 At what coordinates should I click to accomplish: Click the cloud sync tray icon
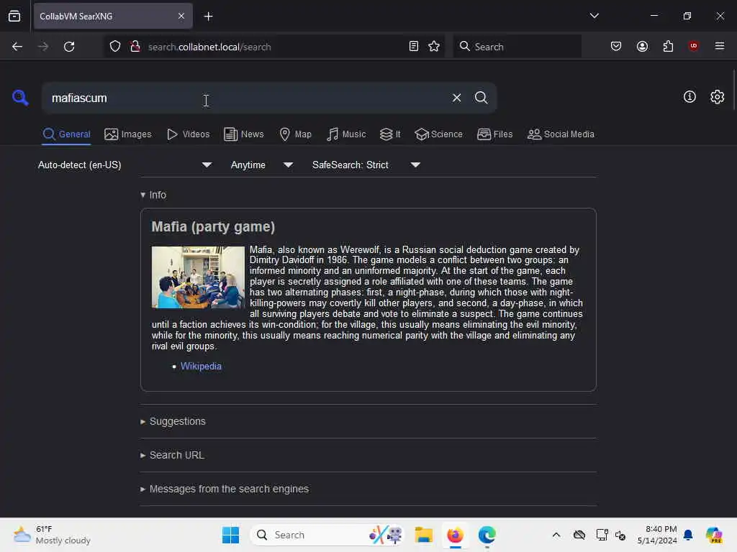click(579, 535)
